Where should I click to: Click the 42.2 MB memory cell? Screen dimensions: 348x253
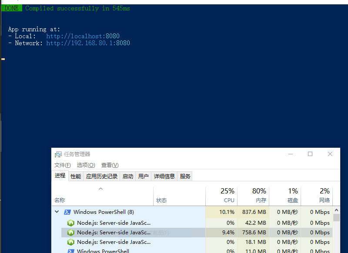tap(253, 223)
